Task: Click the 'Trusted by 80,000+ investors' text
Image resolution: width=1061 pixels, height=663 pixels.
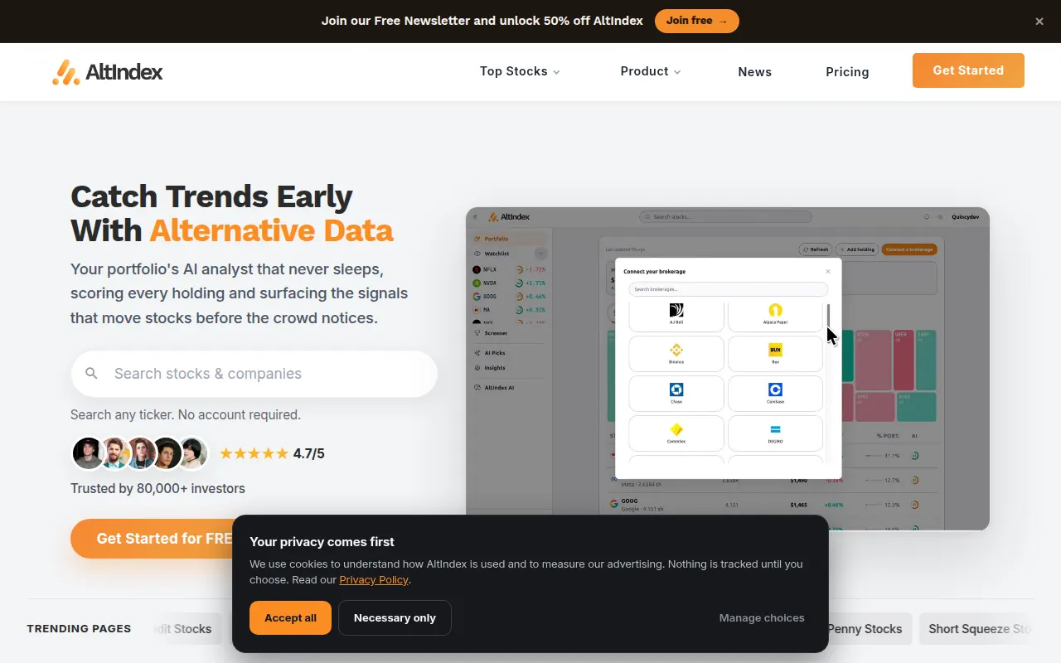Action: [157, 489]
